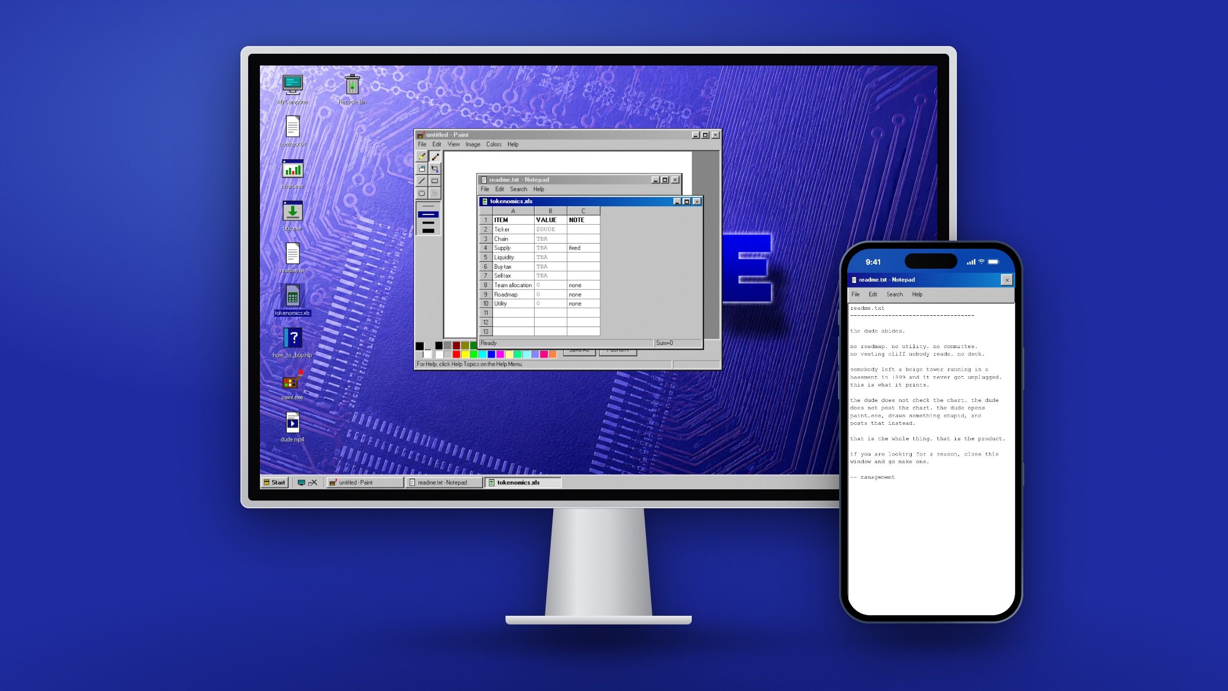Click the '$DUDE' Ticker value cell
The height and width of the screenshot is (691, 1228).
[x=551, y=229]
